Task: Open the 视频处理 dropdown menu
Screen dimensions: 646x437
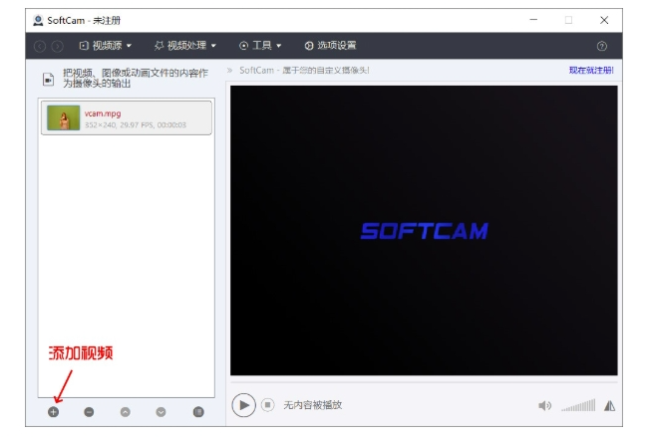Action: (x=185, y=46)
